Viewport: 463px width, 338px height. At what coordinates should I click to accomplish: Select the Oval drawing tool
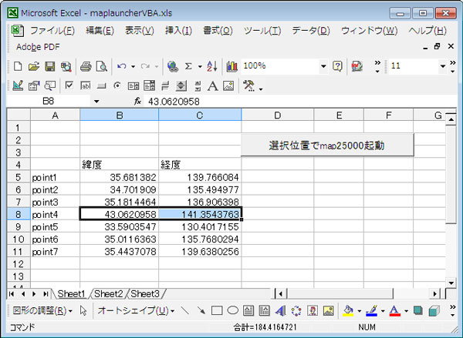233,310
